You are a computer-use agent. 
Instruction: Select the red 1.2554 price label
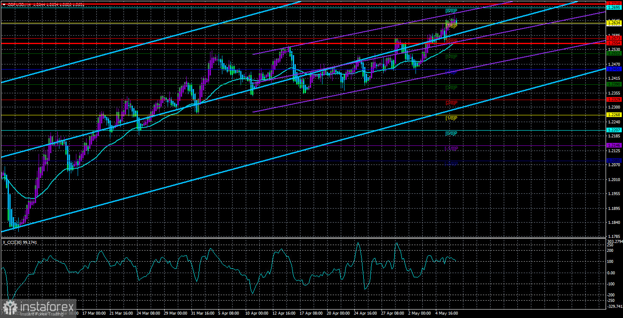pyautogui.click(x=614, y=43)
